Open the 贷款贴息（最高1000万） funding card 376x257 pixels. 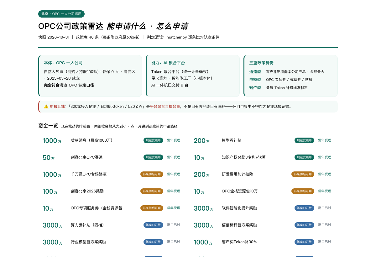[x=112, y=140]
